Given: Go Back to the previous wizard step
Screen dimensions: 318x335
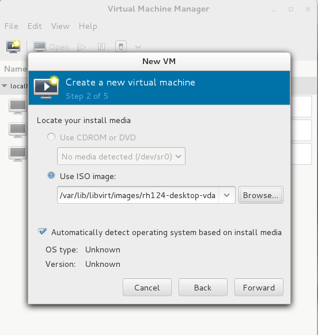Looking at the screenshot, I should click(x=203, y=288).
